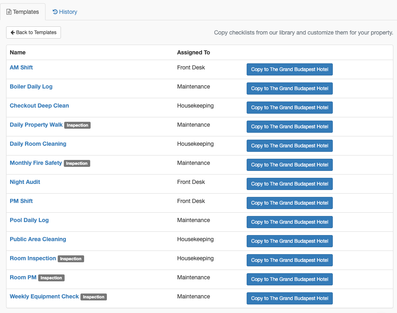Click Front Desk in the AM Shift row
This screenshot has width=397, height=313.
tap(191, 67)
